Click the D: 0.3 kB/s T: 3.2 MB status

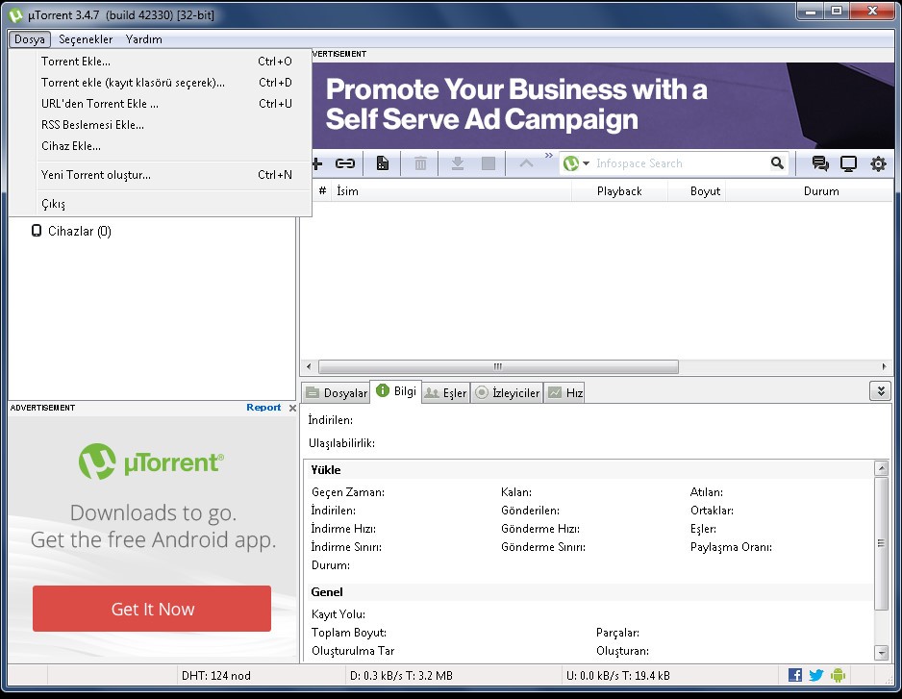point(402,676)
